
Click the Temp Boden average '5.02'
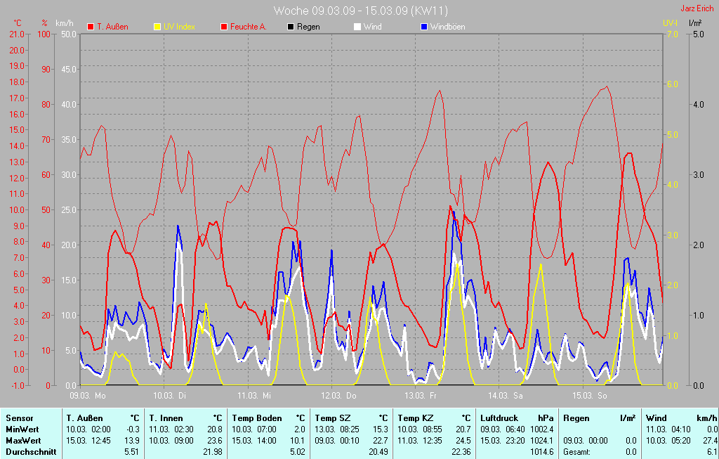pyautogui.click(x=298, y=452)
